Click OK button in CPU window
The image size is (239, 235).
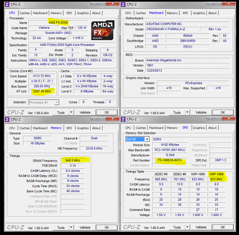(107, 113)
